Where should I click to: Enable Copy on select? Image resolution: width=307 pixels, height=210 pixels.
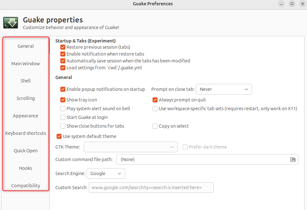click(155, 126)
